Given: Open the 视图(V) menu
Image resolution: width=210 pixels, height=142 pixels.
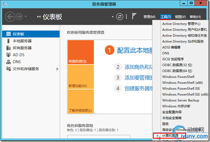Looking at the screenshot, I should [180, 17].
